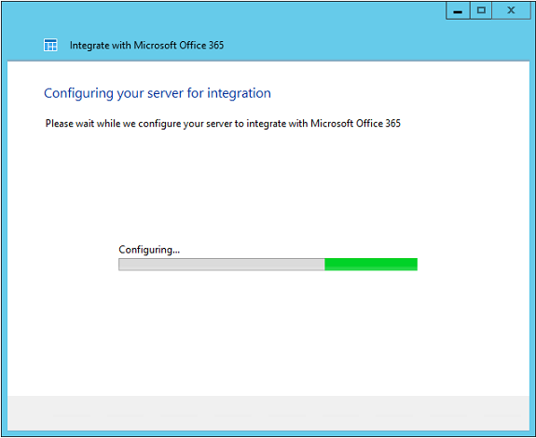Maximize the Office 365 integration window
536x438 pixels.
point(481,10)
